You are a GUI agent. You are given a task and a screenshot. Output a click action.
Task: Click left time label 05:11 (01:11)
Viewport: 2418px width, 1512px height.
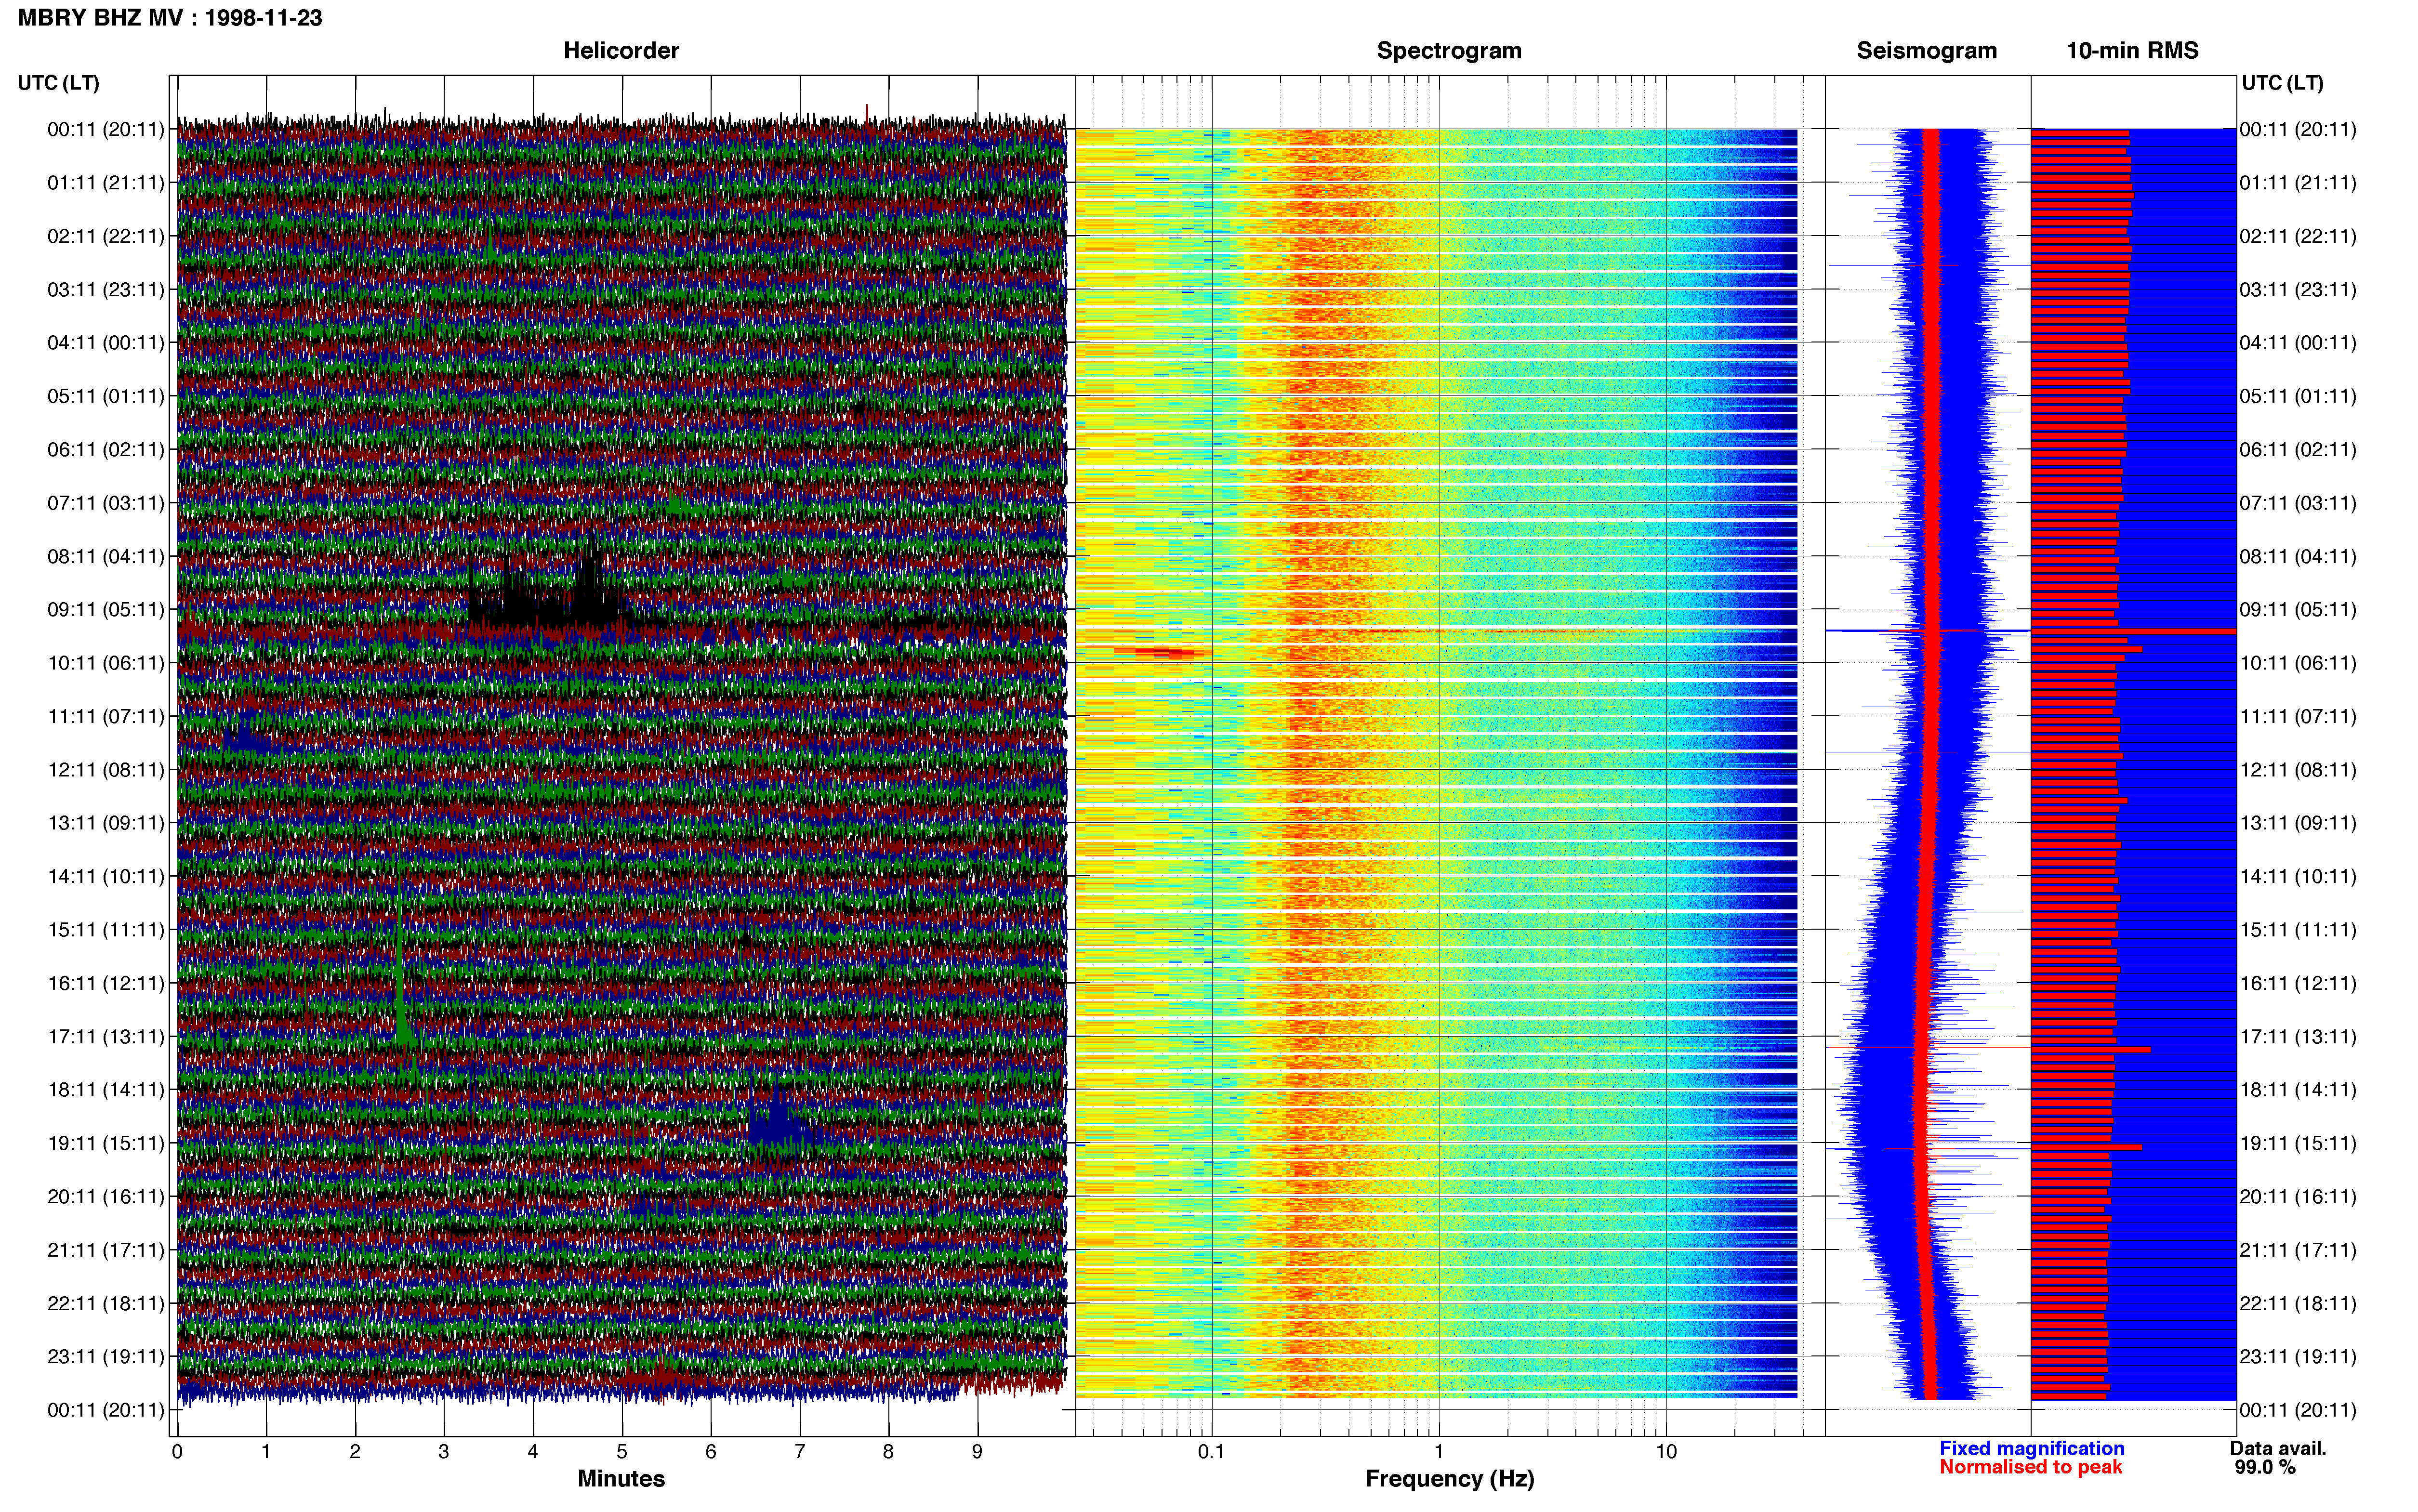106,396
